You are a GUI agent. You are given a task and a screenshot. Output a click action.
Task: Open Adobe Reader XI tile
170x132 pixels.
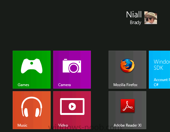coord(127,110)
